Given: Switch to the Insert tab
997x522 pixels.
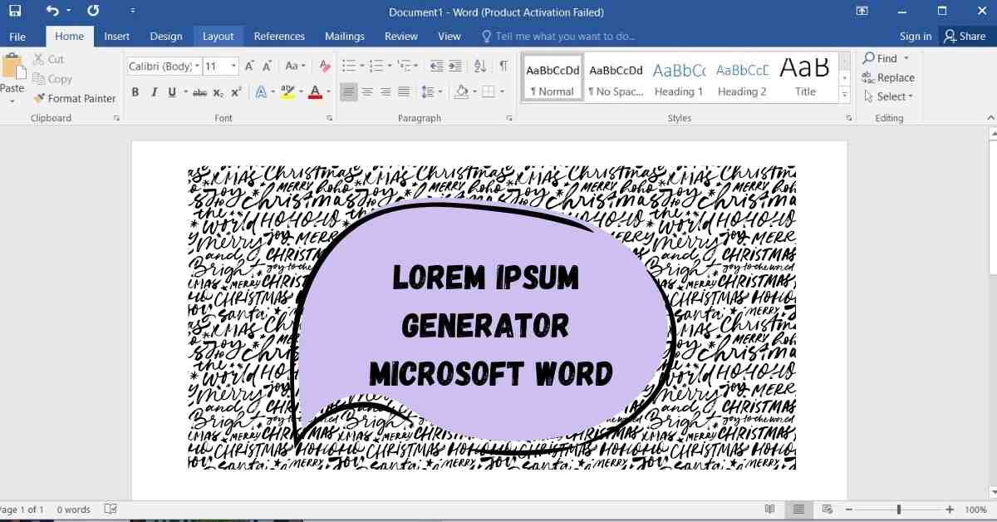Looking at the screenshot, I should pyautogui.click(x=116, y=37).
